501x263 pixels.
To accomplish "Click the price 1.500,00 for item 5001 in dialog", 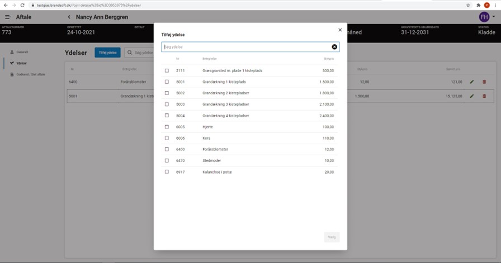I will 327,82.
